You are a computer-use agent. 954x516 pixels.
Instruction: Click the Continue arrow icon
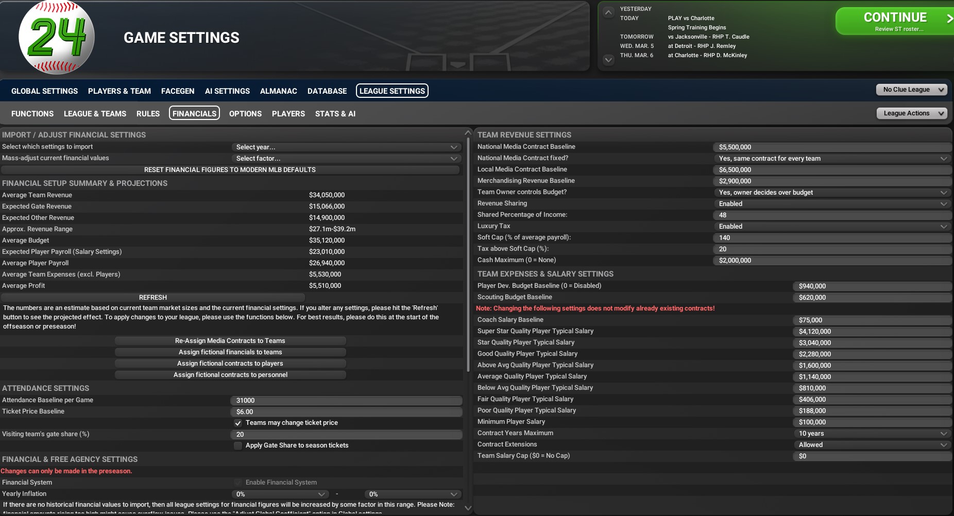pos(949,19)
